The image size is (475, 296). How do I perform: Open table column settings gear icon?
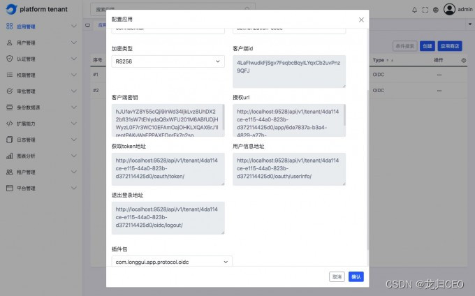[464, 60]
